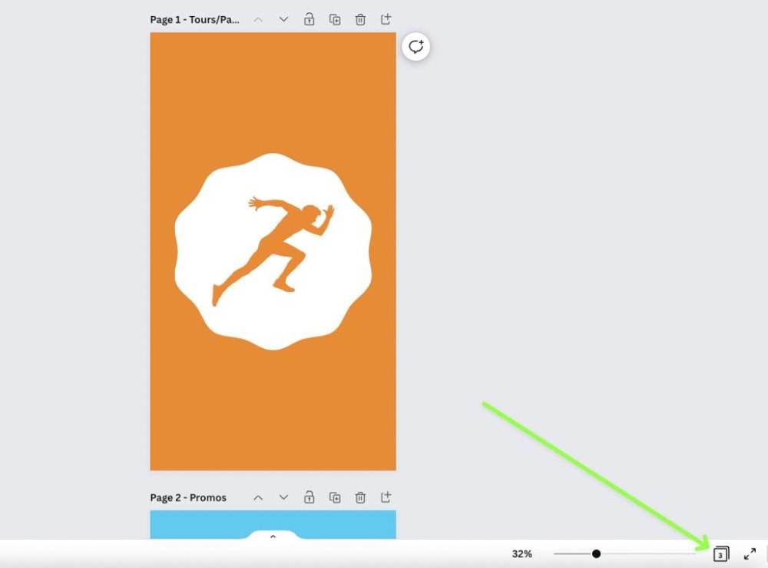Open grid view pages icon
The width and height of the screenshot is (768, 568).
pos(721,554)
